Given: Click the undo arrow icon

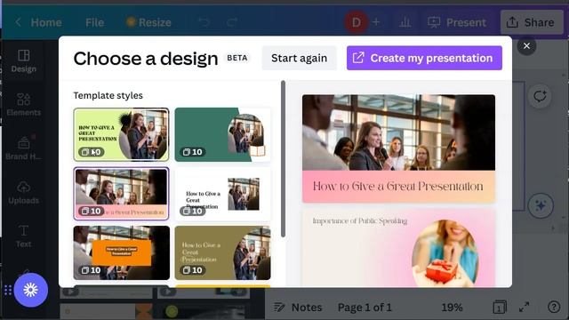Looking at the screenshot, I should 204,22.
